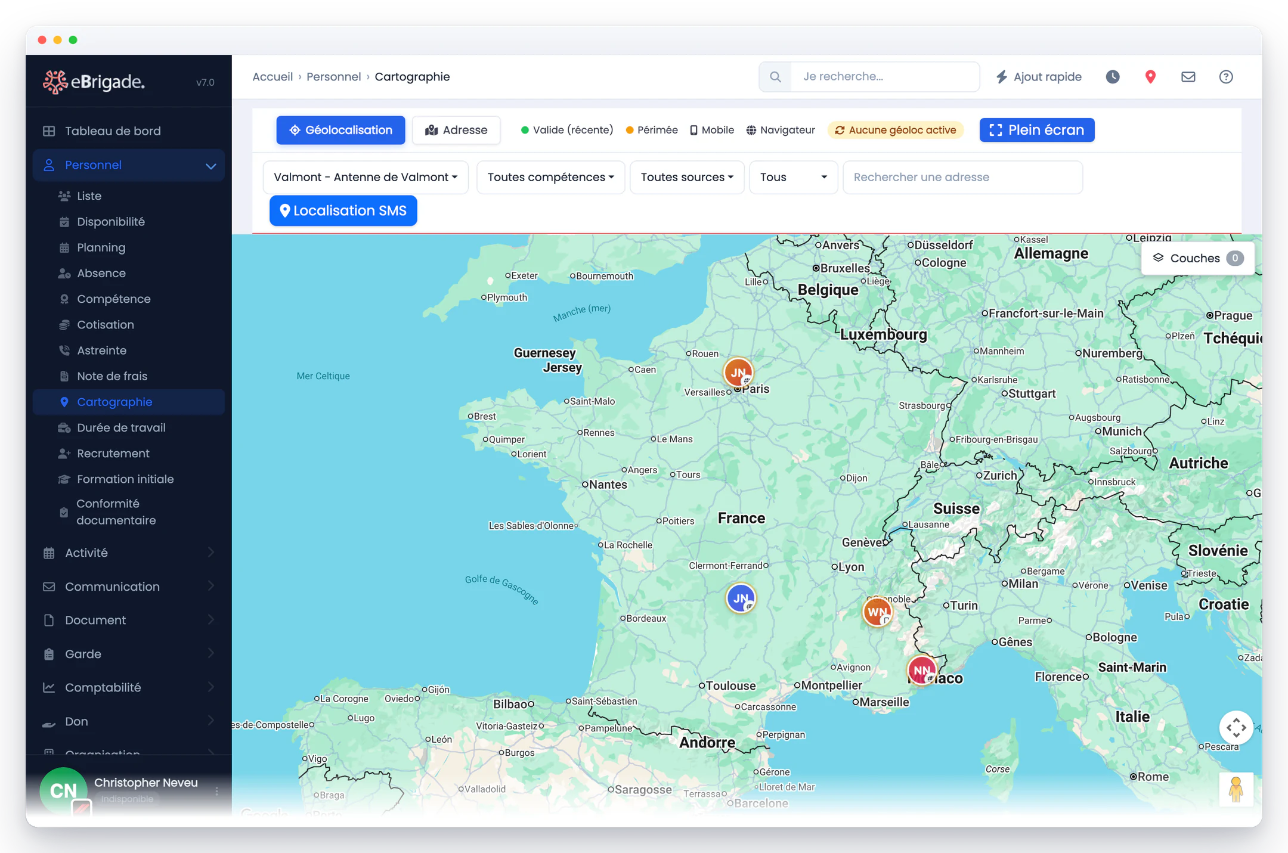
Task: Open the Street View pegman
Action: [x=1236, y=789]
